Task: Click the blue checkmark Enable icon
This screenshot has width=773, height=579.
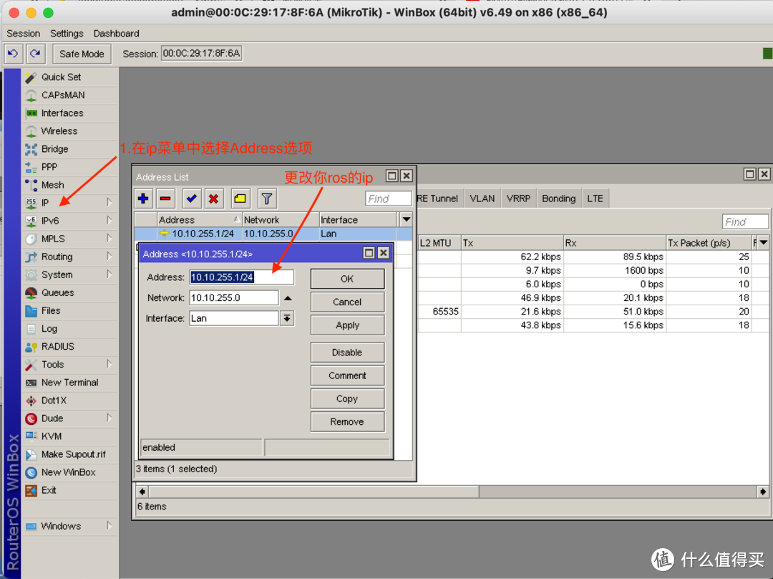Action: (x=192, y=198)
